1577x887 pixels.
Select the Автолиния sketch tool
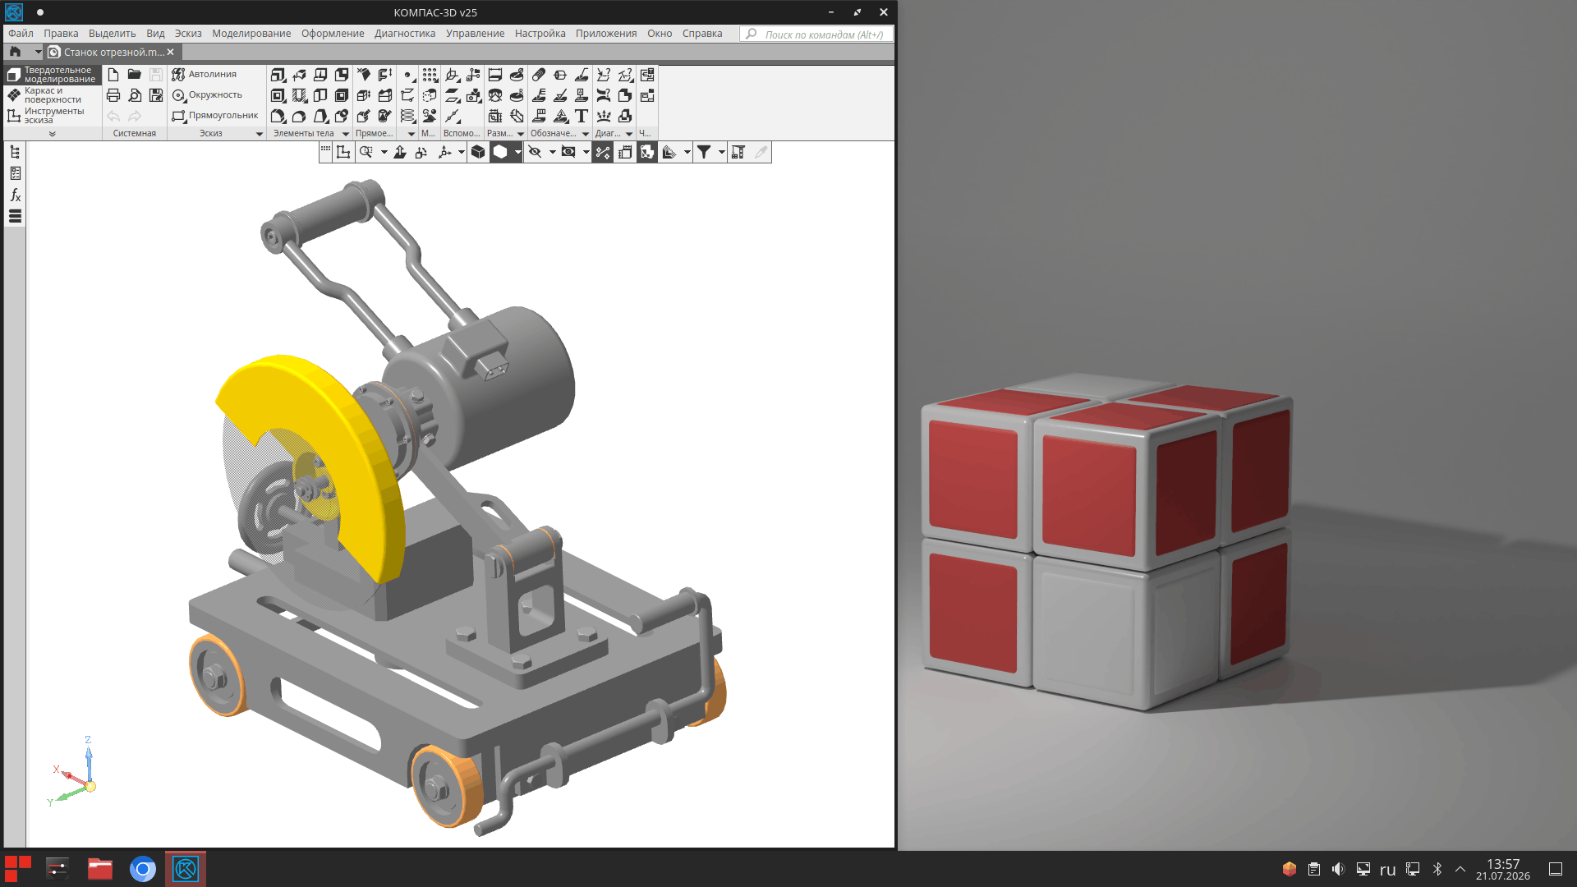pos(205,74)
